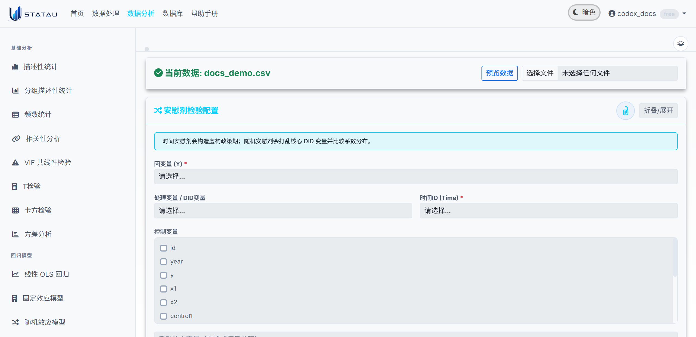Click the 安慰剂检验配置 title text
This screenshot has height=337, width=696.
[191, 110]
